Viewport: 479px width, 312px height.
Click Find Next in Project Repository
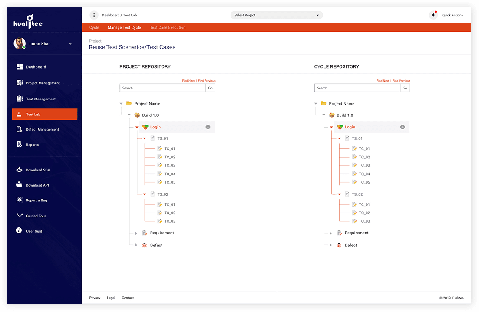(188, 81)
